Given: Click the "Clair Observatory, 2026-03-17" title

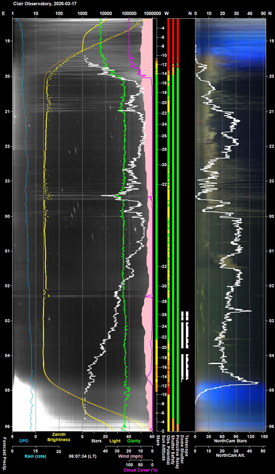Looking at the screenshot, I should (45, 4).
